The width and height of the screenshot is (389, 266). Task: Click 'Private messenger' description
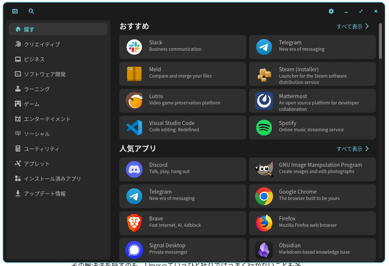168,252
